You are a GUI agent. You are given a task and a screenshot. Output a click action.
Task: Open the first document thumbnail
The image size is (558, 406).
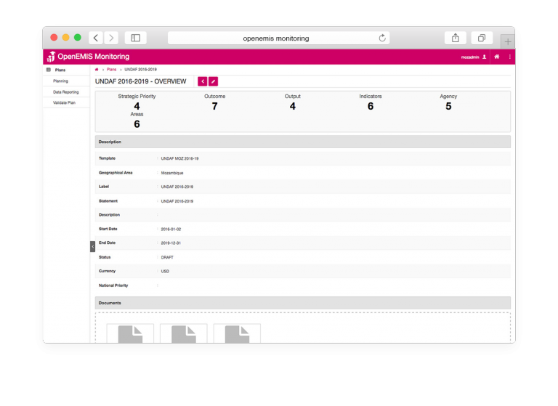coord(130,333)
